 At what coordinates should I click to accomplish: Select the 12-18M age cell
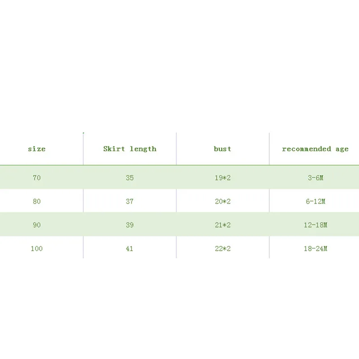pyautogui.click(x=315, y=225)
